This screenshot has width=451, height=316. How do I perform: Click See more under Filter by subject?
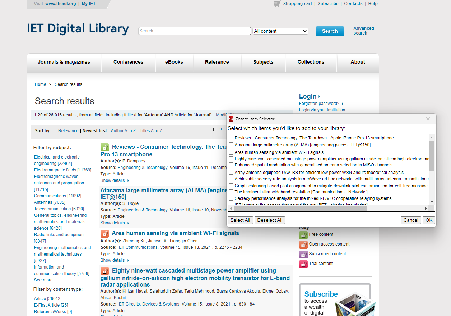click(43, 280)
